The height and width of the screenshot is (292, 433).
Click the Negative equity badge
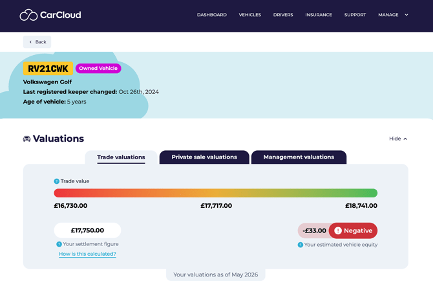(354, 230)
